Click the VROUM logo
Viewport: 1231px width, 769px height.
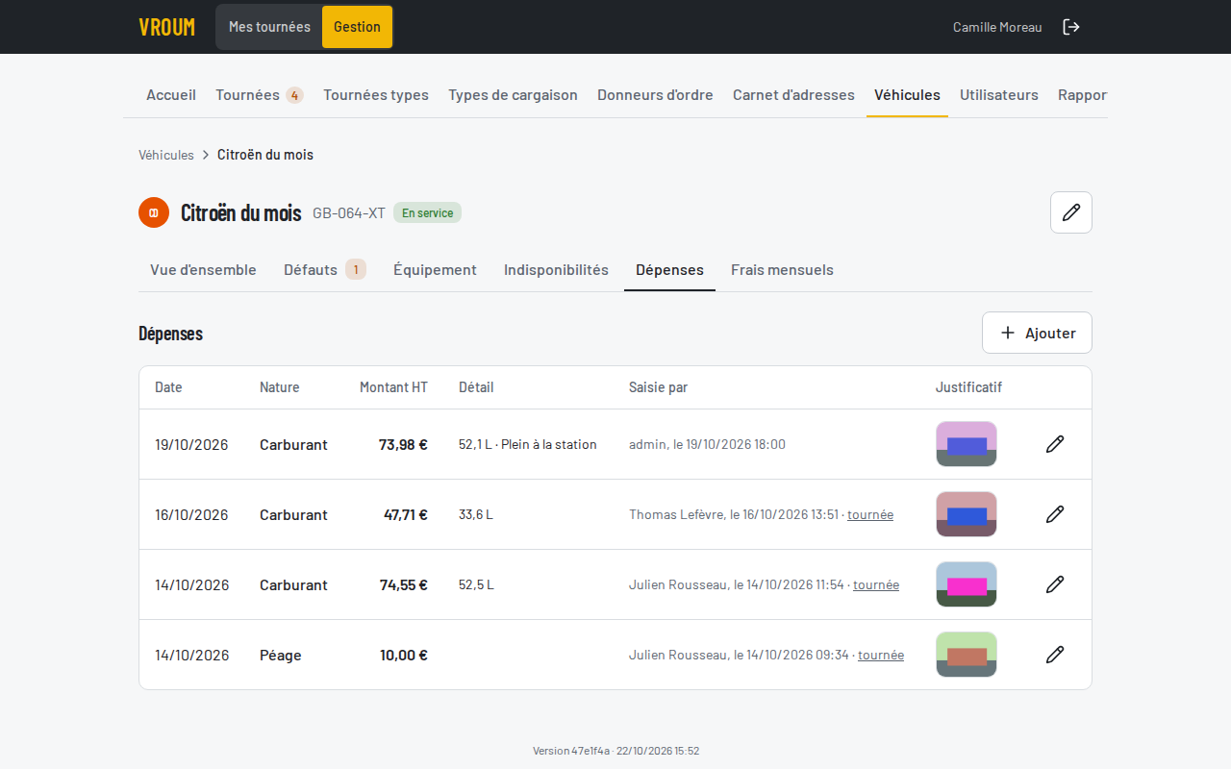(x=166, y=27)
